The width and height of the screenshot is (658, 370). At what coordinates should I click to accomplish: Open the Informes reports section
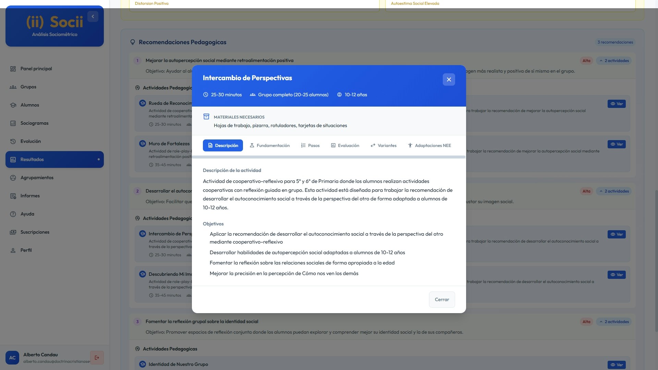tap(30, 196)
